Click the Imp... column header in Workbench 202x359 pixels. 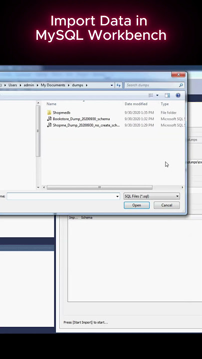(73, 217)
